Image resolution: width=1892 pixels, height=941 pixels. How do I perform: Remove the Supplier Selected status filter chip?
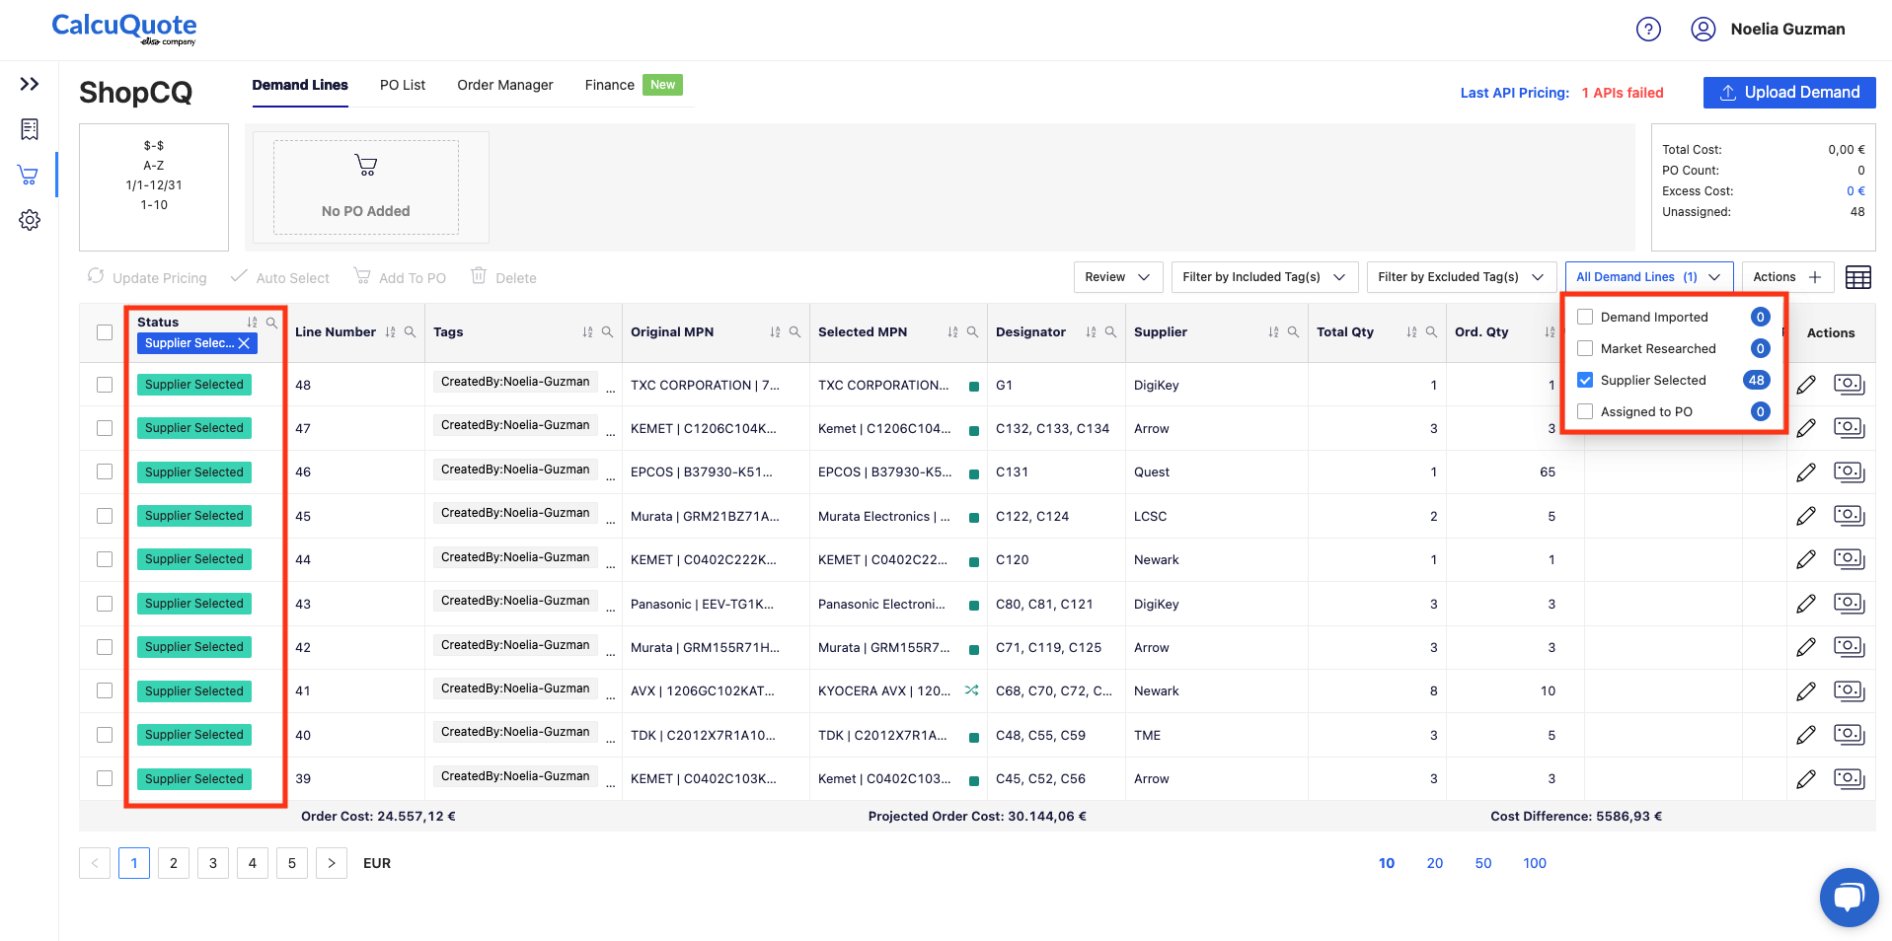[x=244, y=343]
